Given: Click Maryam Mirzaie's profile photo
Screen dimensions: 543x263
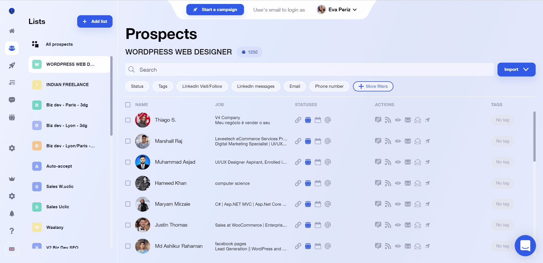Looking at the screenshot, I should tap(143, 204).
